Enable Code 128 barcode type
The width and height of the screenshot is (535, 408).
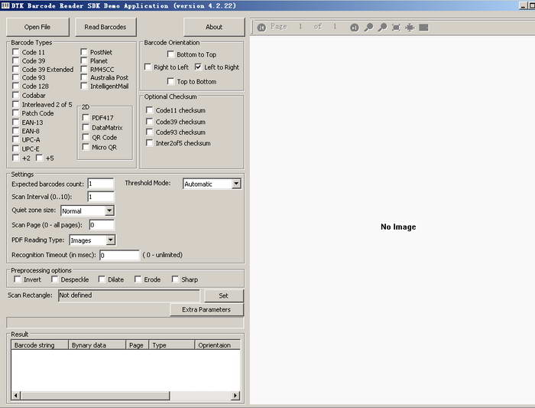coord(16,86)
